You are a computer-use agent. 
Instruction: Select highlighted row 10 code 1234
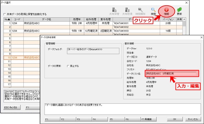pyautogui.click(x=22, y=58)
